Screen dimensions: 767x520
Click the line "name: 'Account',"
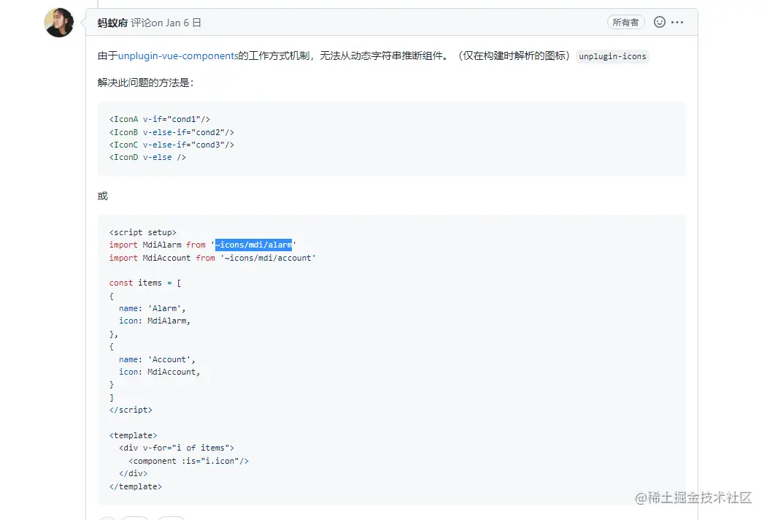[157, 359]
